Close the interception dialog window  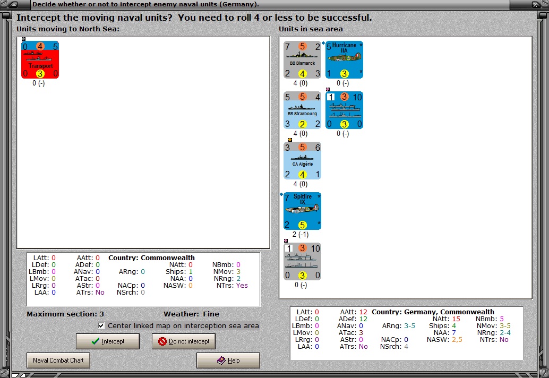pos(536,5)
